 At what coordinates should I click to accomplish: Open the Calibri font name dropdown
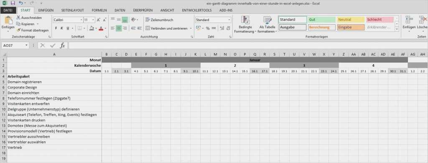coord(82,20)
